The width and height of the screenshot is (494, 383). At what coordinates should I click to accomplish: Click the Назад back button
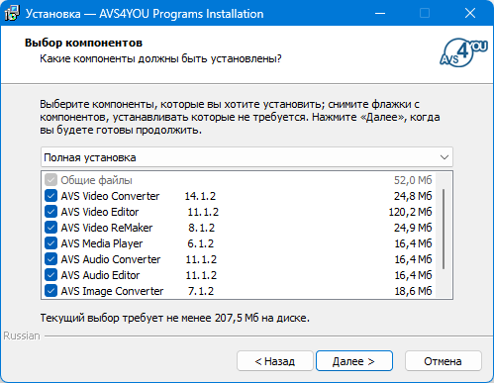click(275, 361)
